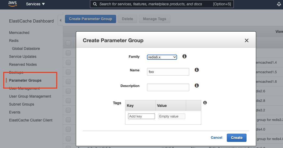
Task: Show info for the Name field
Action: click(197, 70)
